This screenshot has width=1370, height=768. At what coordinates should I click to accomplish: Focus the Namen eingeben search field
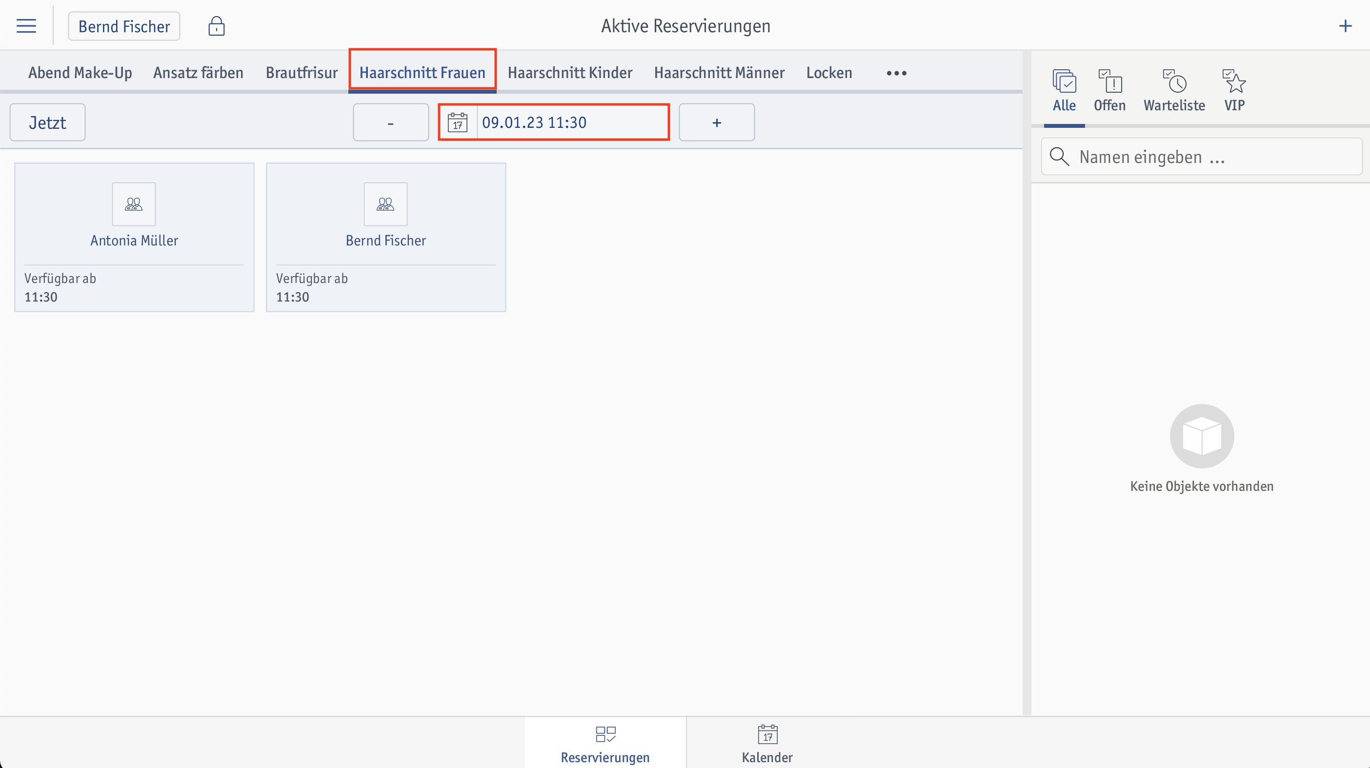(1202, 157)
